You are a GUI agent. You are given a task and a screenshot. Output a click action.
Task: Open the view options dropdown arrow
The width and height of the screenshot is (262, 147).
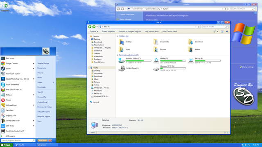(217, 31)
